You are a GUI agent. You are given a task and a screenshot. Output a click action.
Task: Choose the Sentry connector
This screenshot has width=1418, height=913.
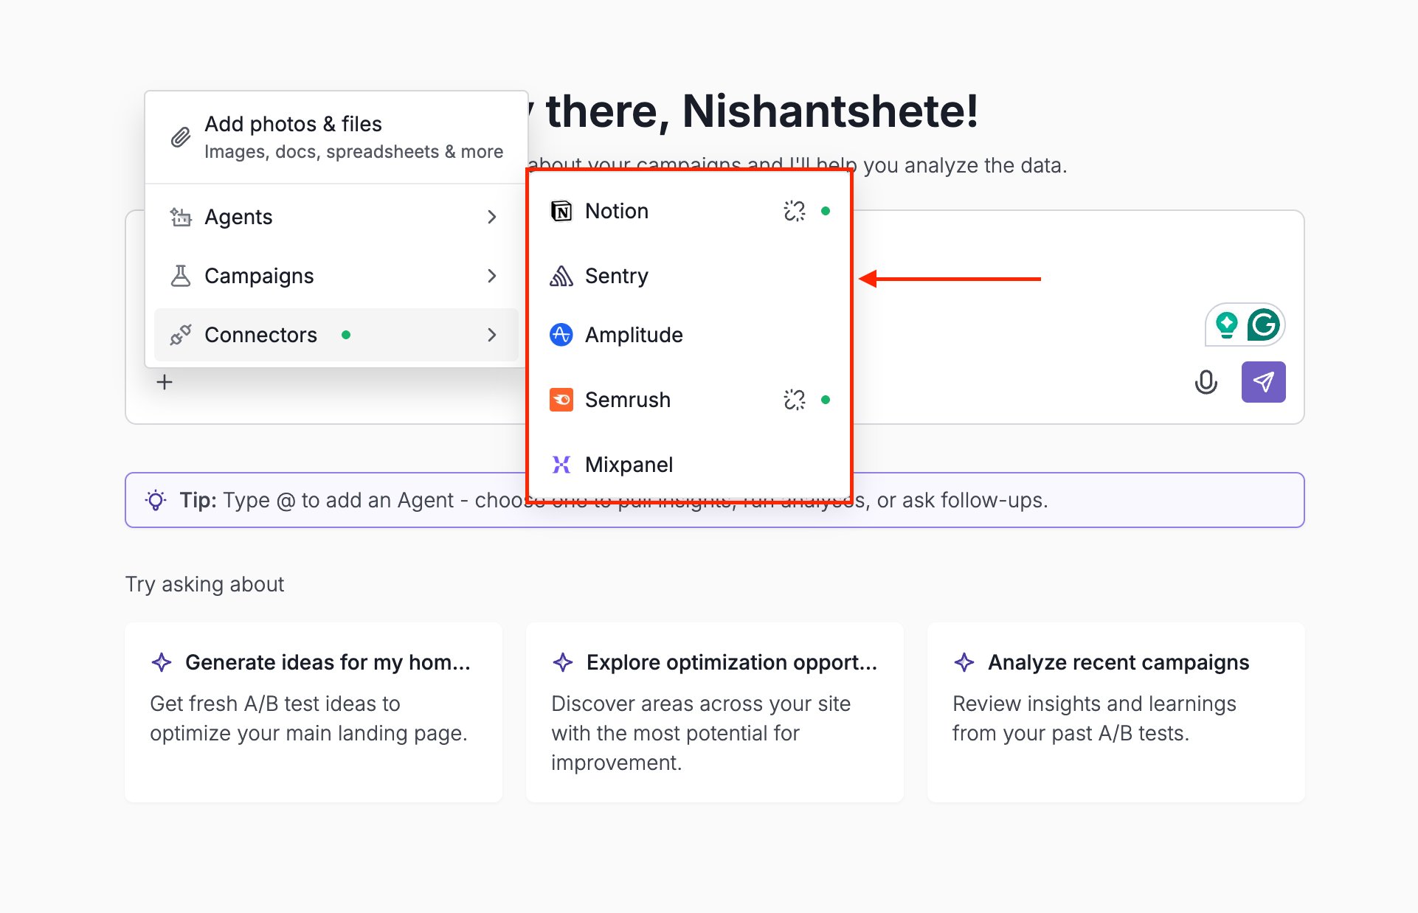(690, 276)
